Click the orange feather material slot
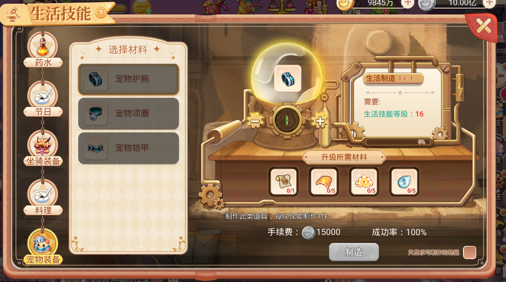This screenshot has width=506, height=282. pyautogui.click(x=324, y=181)
